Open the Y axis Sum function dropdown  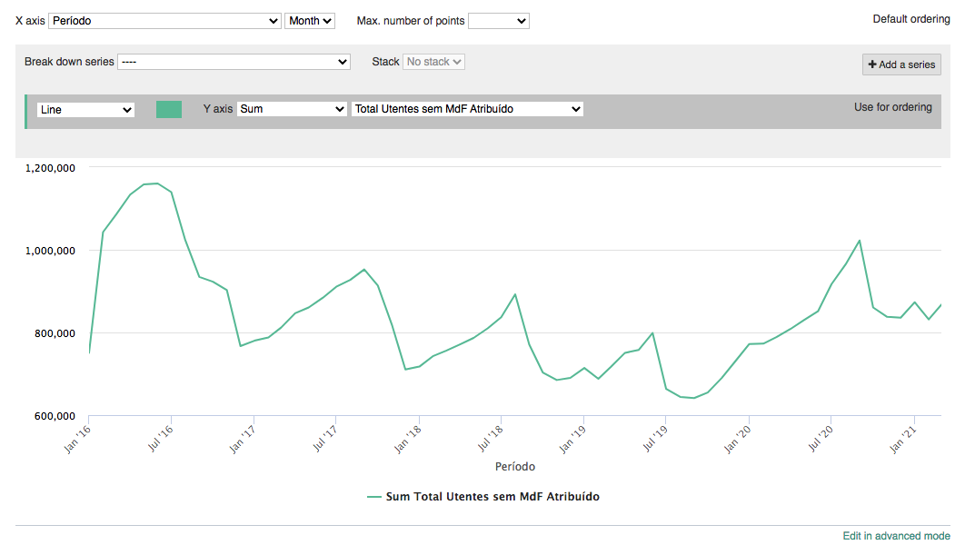point(292,109)
